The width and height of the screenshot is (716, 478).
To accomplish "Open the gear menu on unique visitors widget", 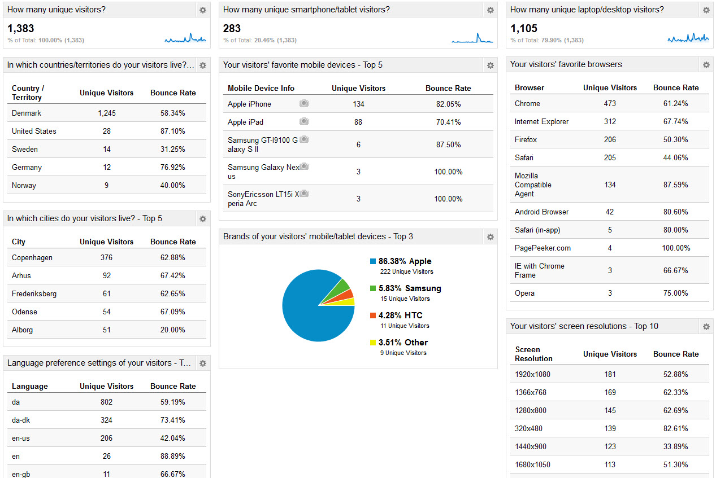I will click(202, 10).
